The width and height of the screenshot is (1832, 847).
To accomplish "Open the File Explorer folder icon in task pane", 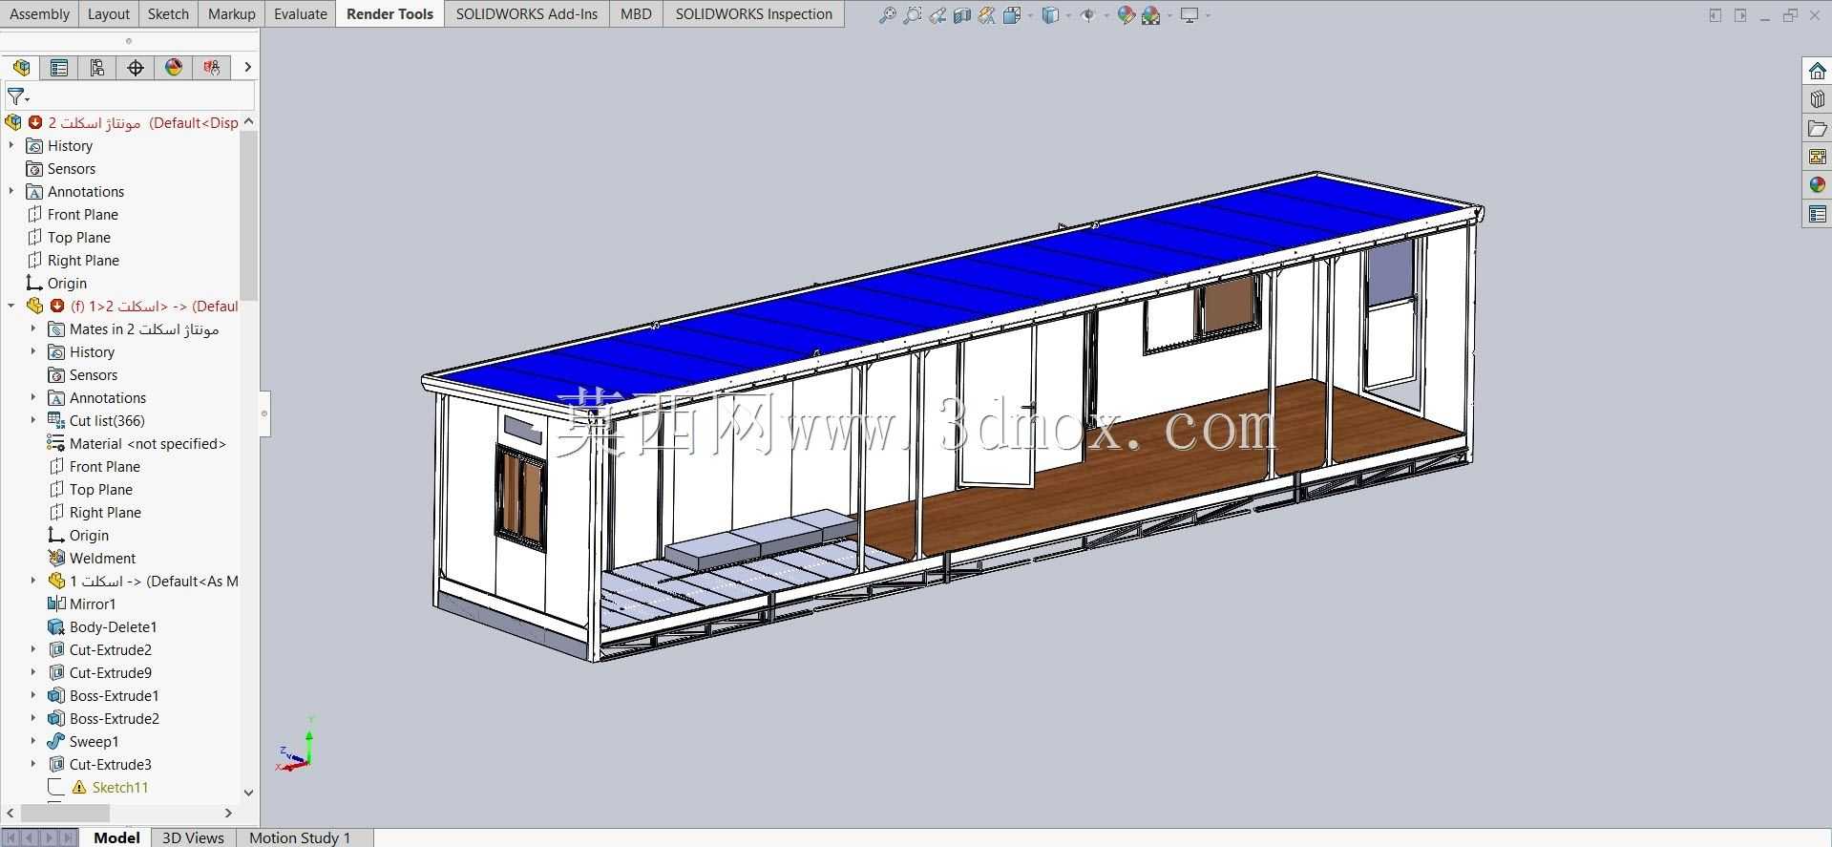I will click(1817, 128).
